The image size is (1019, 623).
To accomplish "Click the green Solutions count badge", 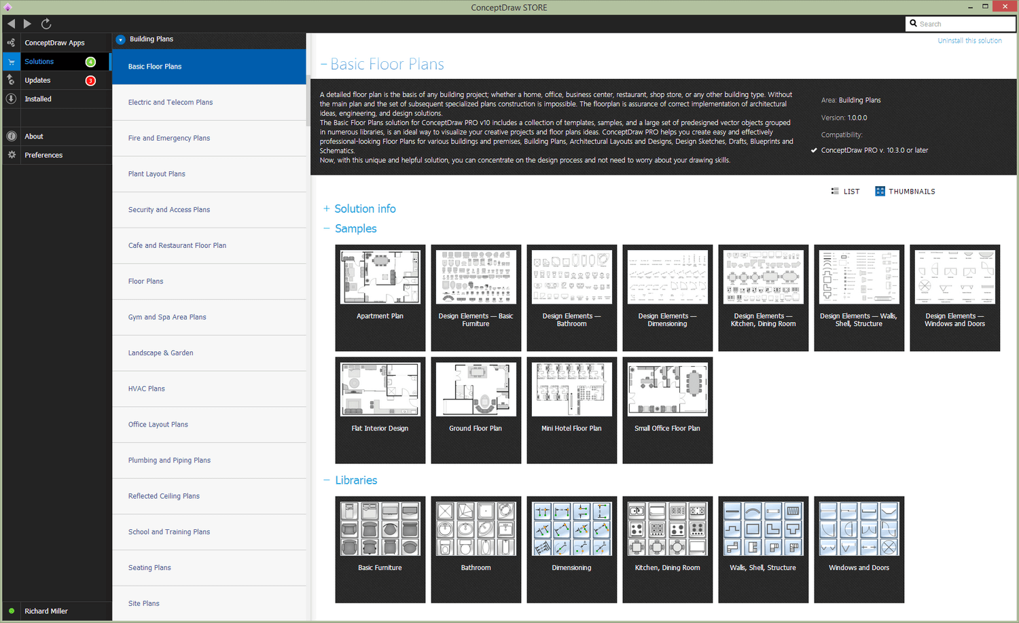I will [x=90, y=62].
